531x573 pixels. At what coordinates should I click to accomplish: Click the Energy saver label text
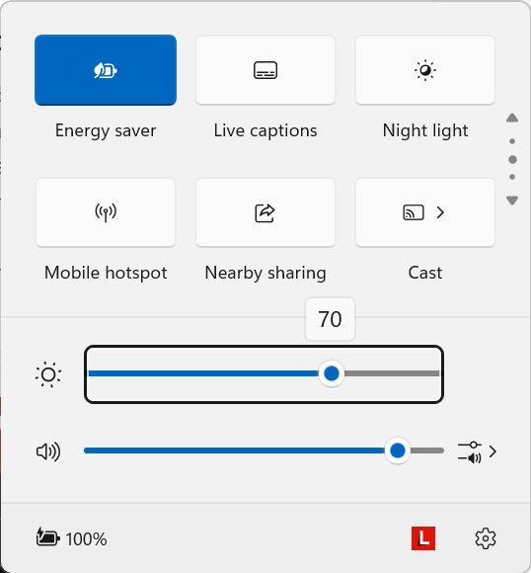pyautogui.click(x=106, y=130)
